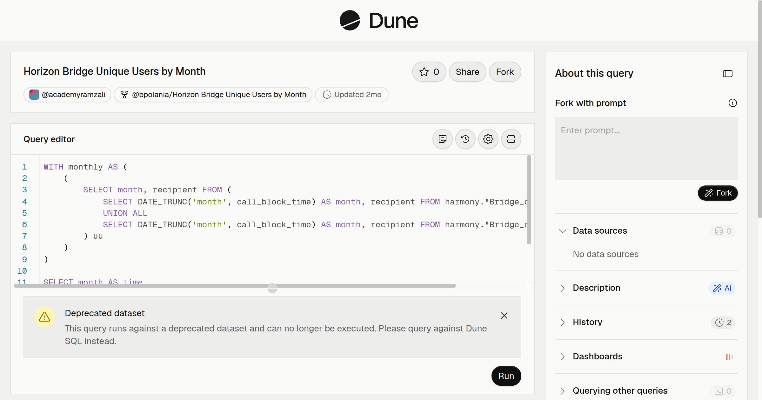Image resolution: width=762 pixels, height=400 pixels.
Task: Run the query
Action: click(506, 376)
